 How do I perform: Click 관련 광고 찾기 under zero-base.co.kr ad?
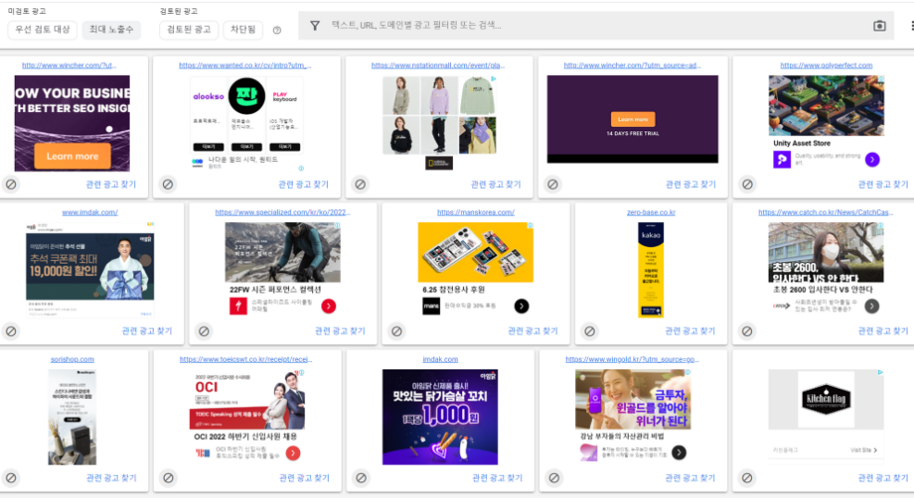pos(690,330)
